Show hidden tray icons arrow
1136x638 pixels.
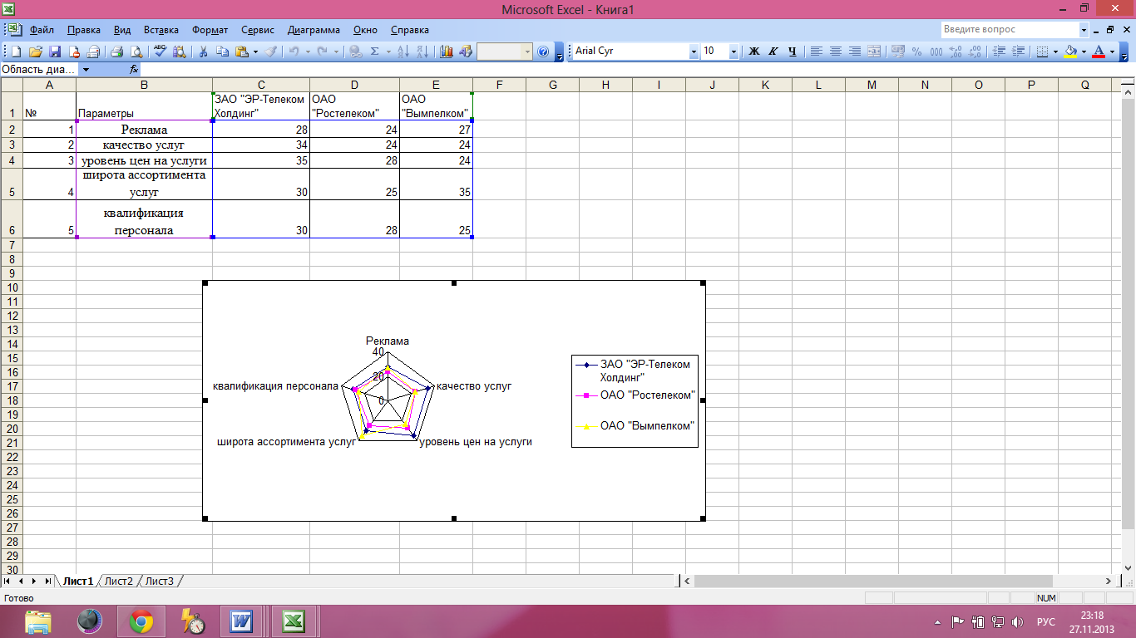938,621
